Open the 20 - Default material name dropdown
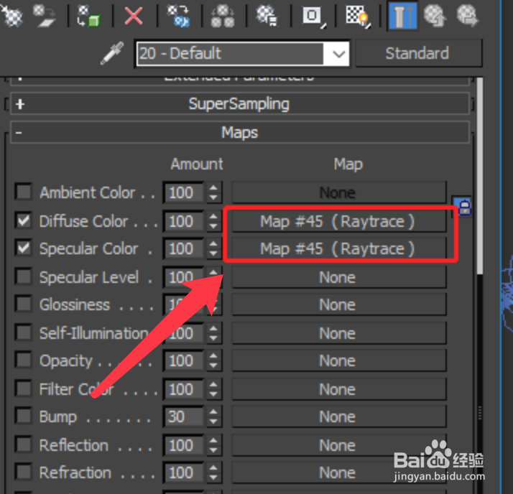 coord(338,54)
